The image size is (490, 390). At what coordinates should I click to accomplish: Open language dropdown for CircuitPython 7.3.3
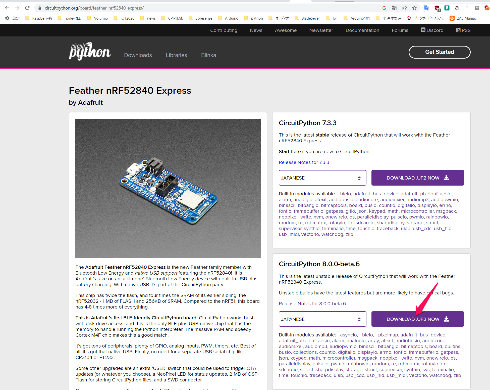pos(322,178)
